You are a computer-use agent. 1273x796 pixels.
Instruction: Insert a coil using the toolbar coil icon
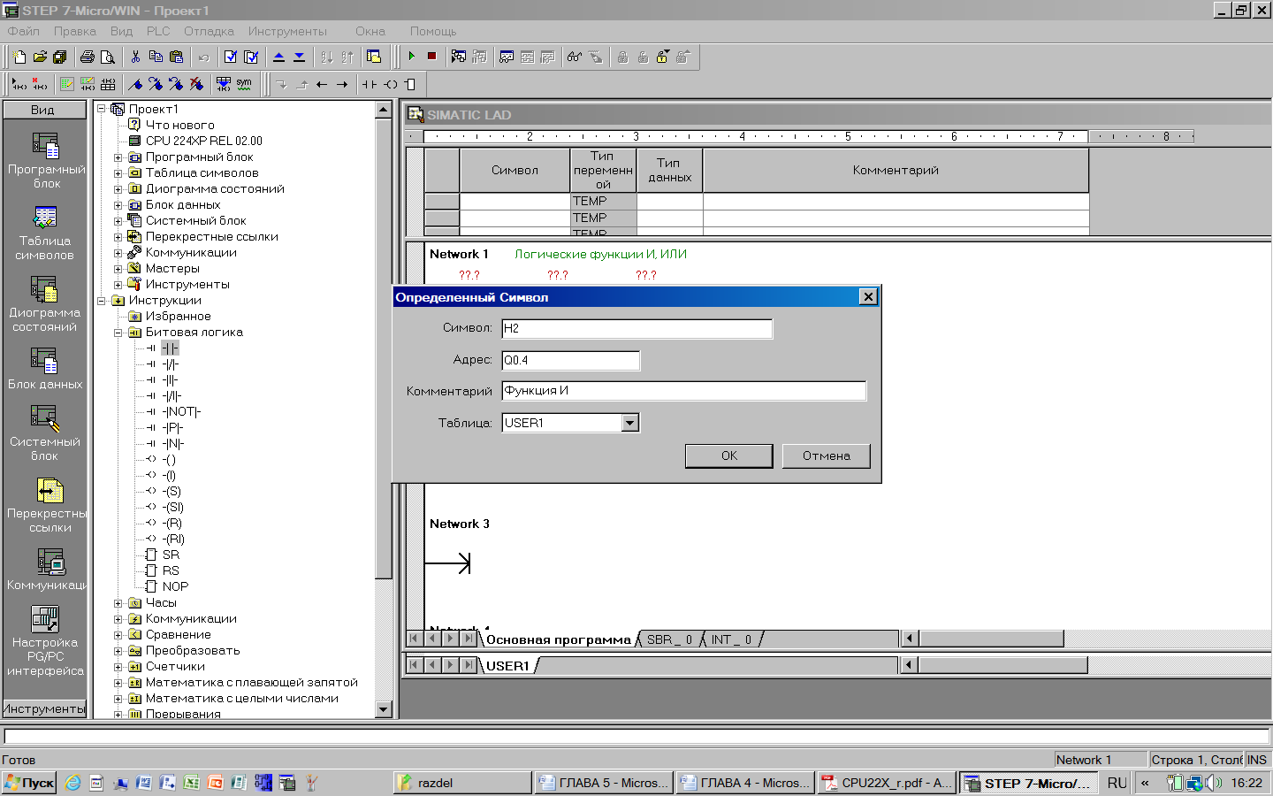coord(390,84)
